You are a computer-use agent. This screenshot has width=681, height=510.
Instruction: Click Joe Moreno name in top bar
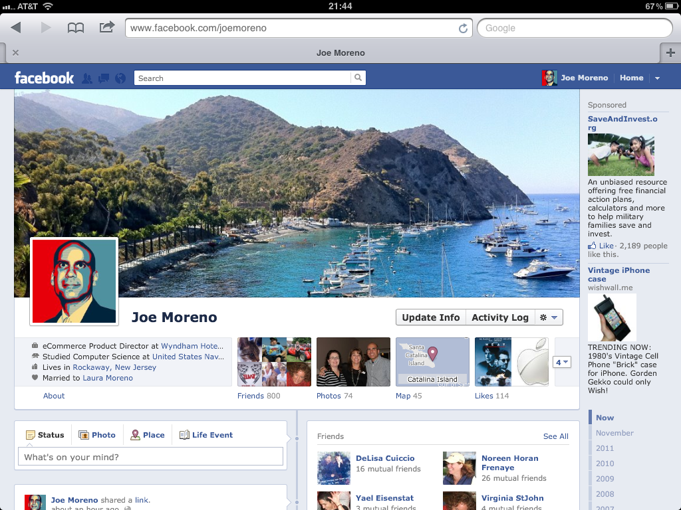point(584,78)
